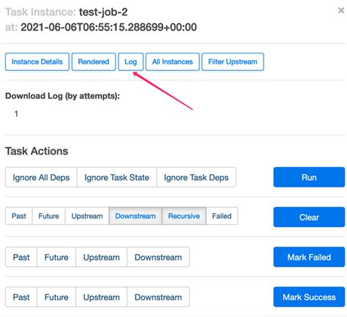Download log for attempt 1
This screenshot has height=317, width=347.
click(16, 113)
